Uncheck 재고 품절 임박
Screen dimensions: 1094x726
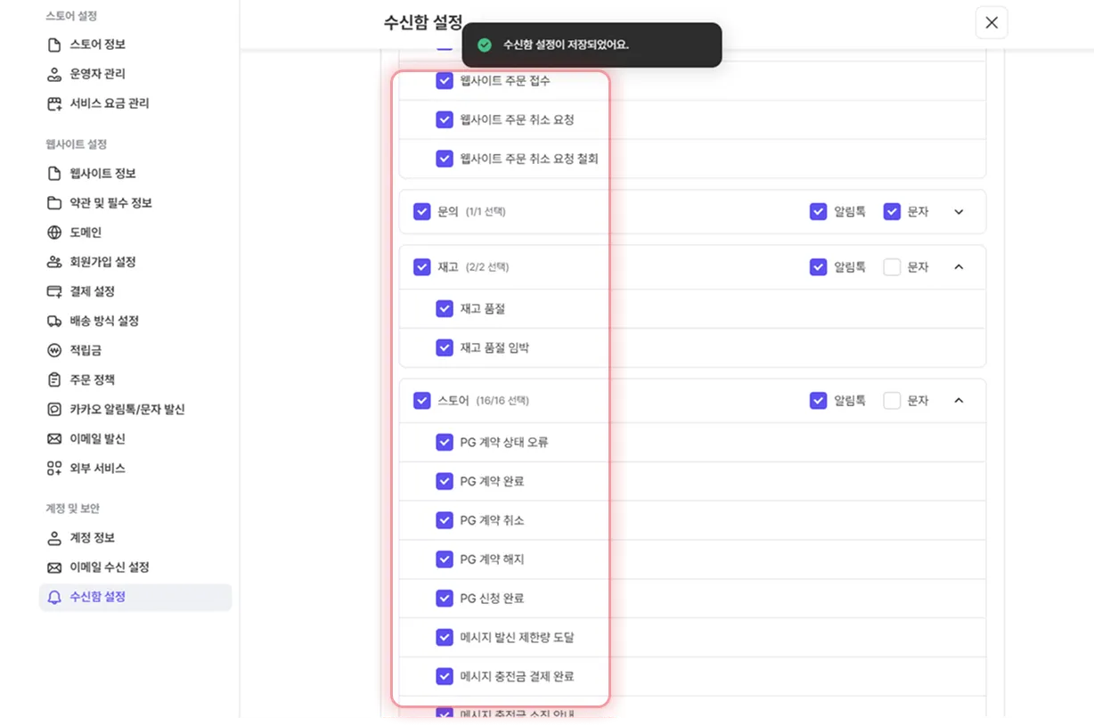445,347
